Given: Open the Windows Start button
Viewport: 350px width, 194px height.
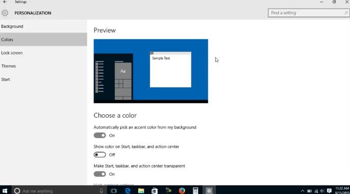Looking at the screenshot, I should pyautogui.click(x=5, y=191).
